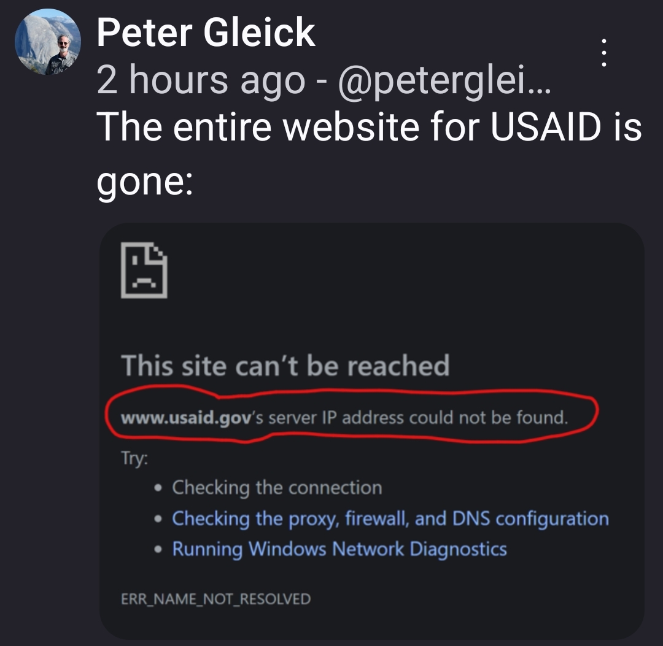The image size is (663, 646).
Task: Click the "2 hours ago" timestamp
Action: pyautogui.click(x=201, y=79)
